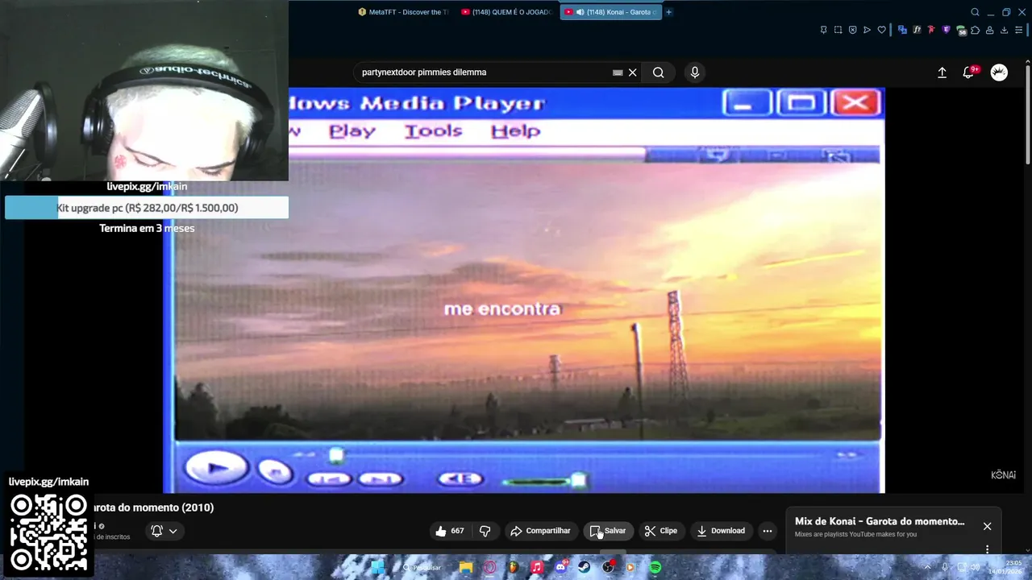Pin the tab using the pushpin icon
This screenshot has height=580, width=1032.
coord(823,30)
